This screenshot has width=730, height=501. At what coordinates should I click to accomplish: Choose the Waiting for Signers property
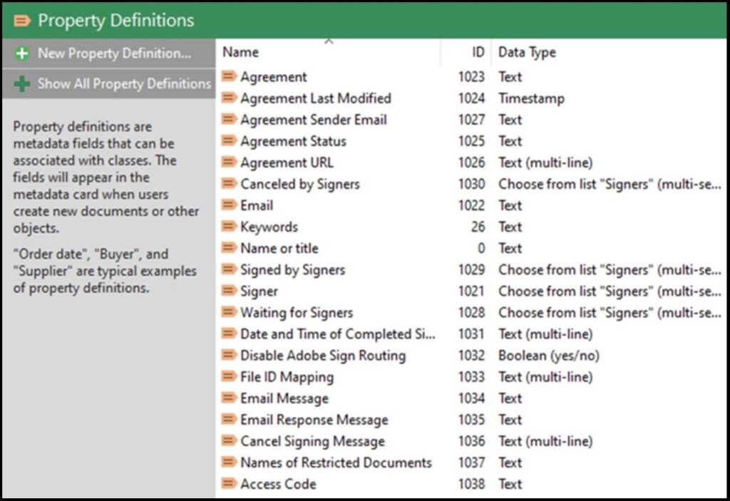tap(296, 312)
